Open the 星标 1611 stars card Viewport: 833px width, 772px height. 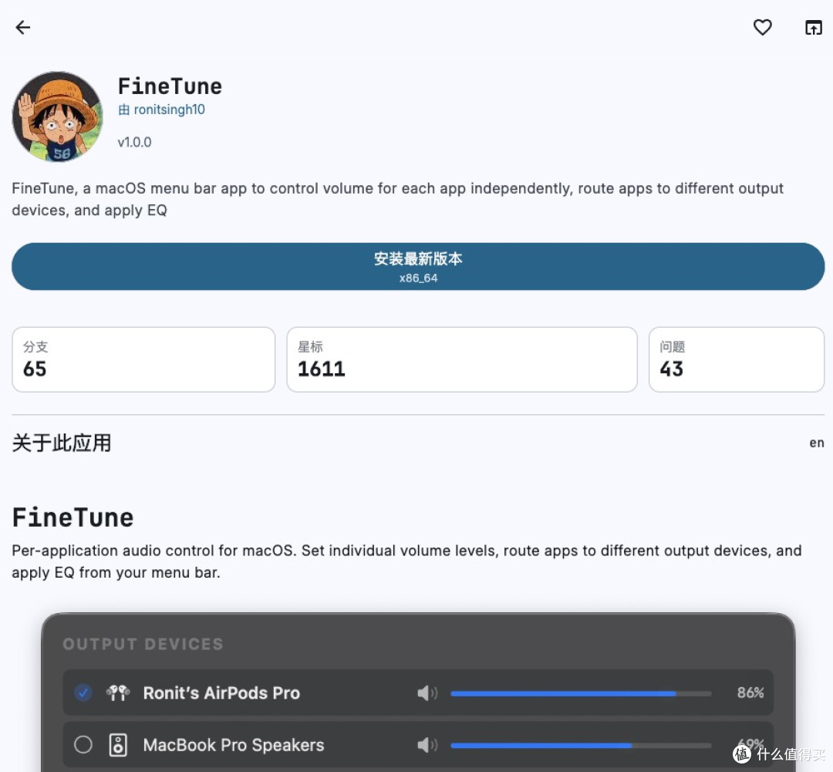[x=462, y=359]
